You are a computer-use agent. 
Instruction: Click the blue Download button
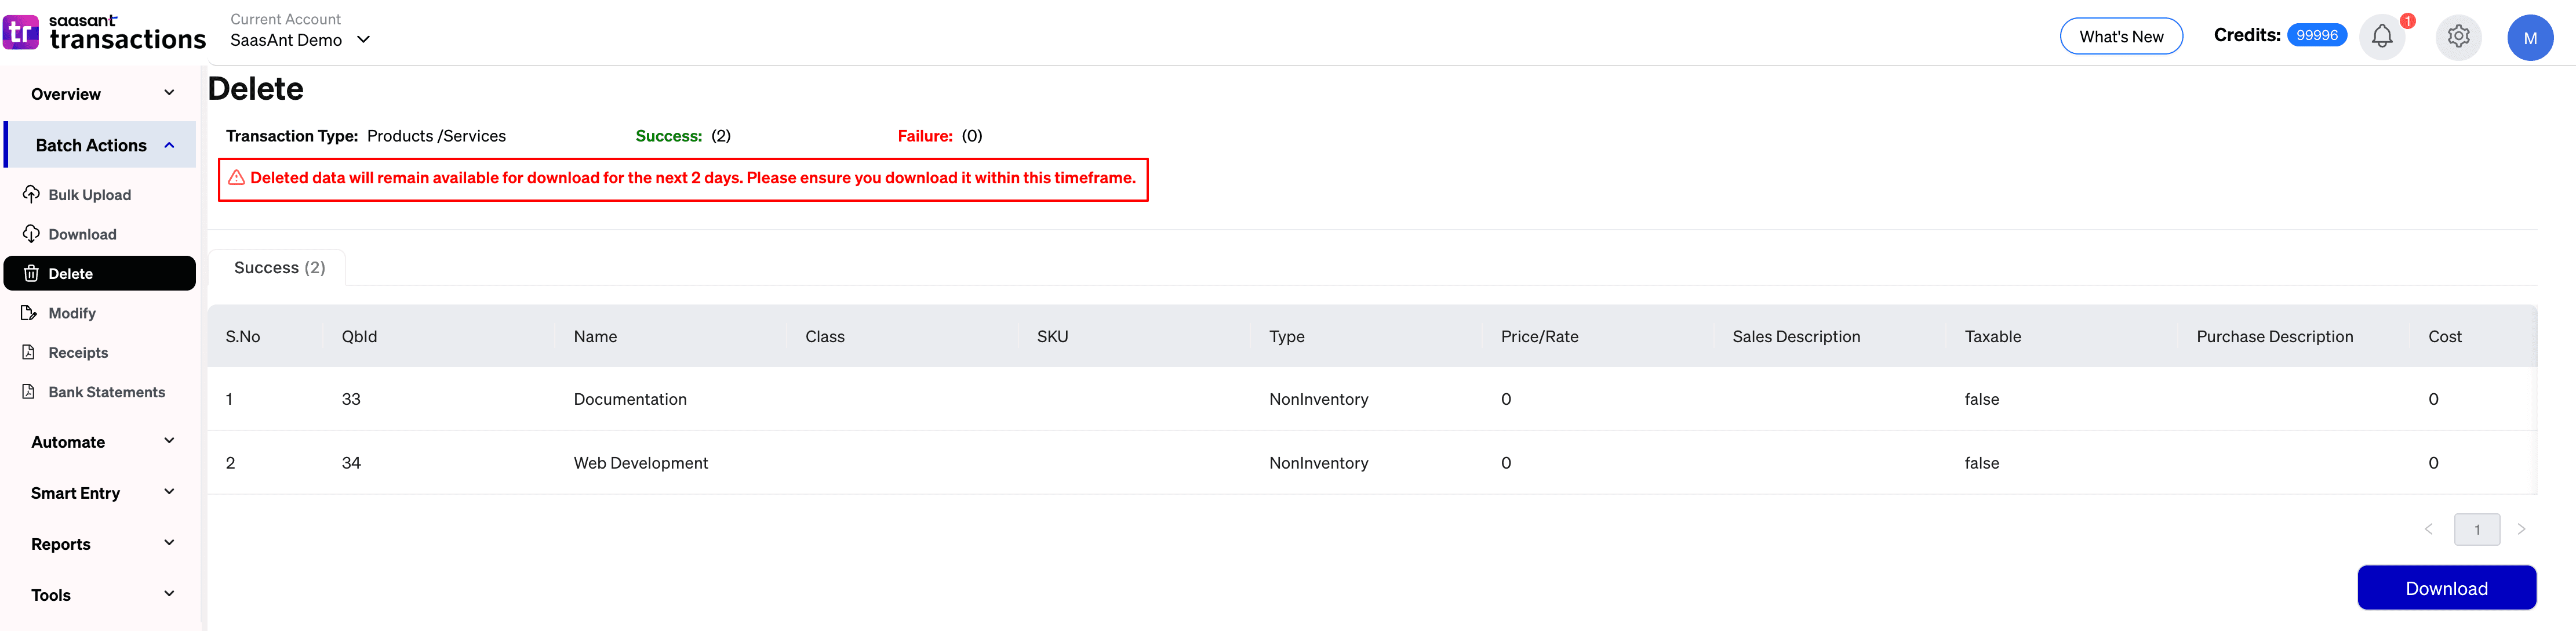click(x=2445, y=588)
